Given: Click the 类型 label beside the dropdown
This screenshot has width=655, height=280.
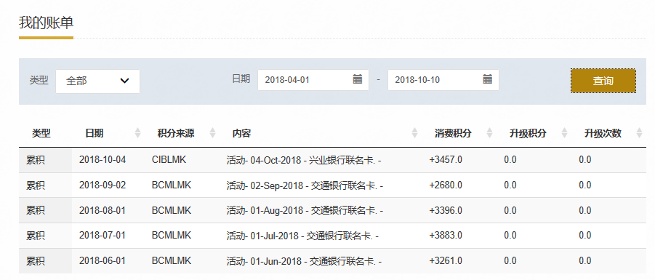Looking at the screenshot, I should click(39, 80).
